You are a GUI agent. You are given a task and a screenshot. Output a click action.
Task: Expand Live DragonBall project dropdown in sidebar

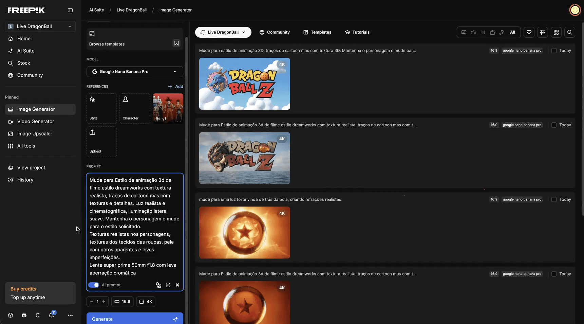pyautogui.click(x=40, y=26)
